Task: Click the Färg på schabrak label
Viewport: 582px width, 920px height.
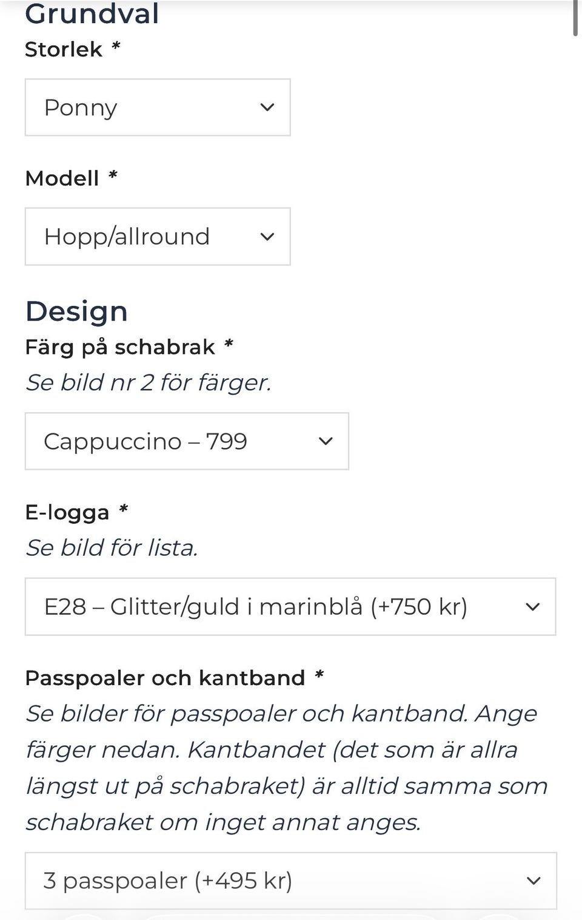Action: point(120,347)
